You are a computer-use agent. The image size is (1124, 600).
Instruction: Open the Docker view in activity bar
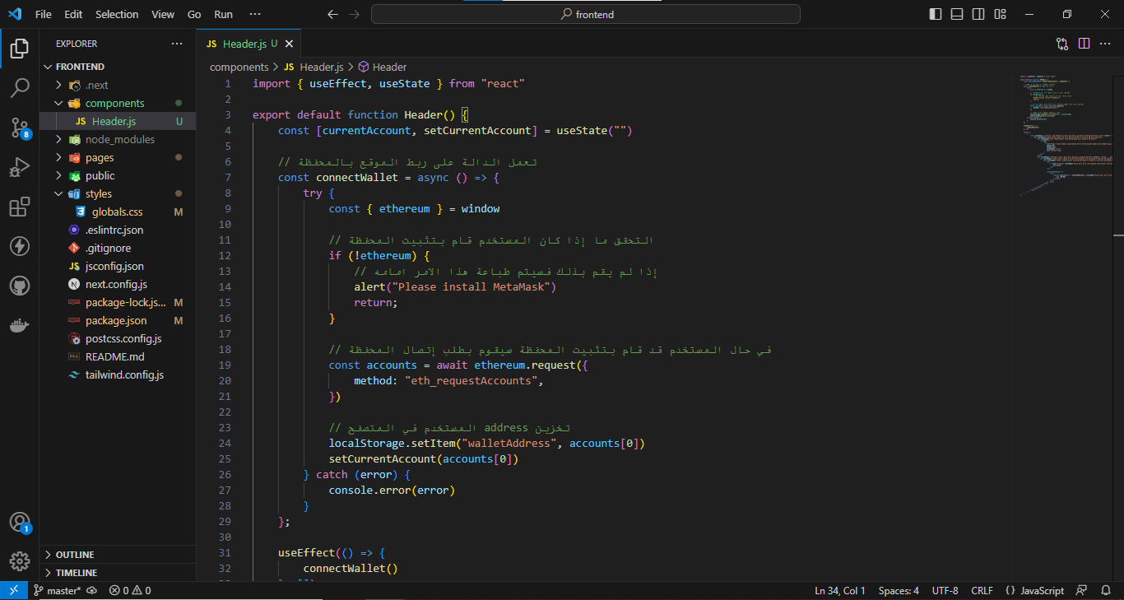tap(20, 326)
